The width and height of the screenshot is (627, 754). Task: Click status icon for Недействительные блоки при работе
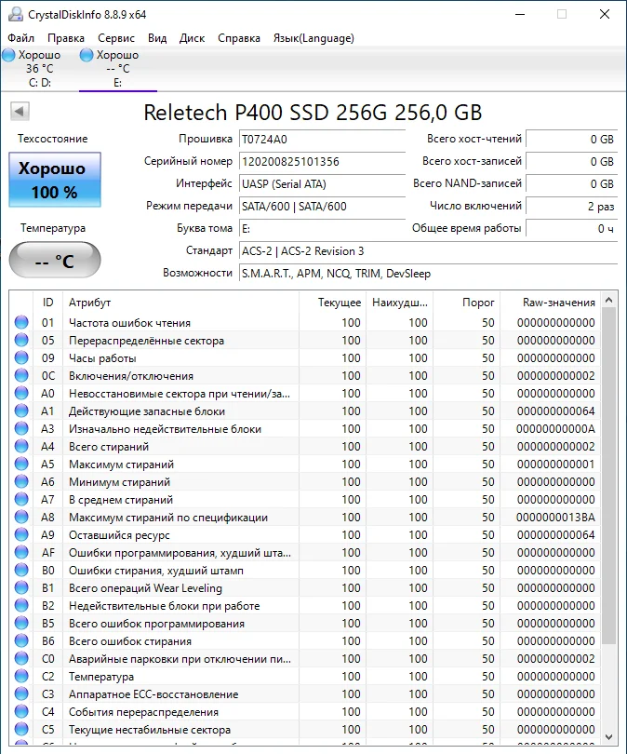point(21,605)
